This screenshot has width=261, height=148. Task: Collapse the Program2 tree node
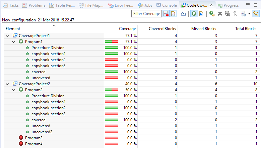point(13,90)
